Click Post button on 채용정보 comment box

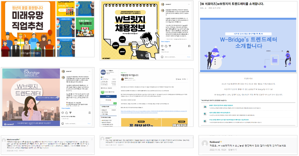189,57
